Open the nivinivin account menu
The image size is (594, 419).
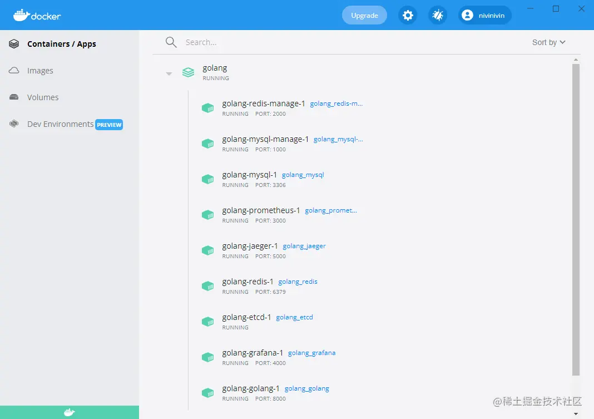pyautogui.click(x=485, y=16)
